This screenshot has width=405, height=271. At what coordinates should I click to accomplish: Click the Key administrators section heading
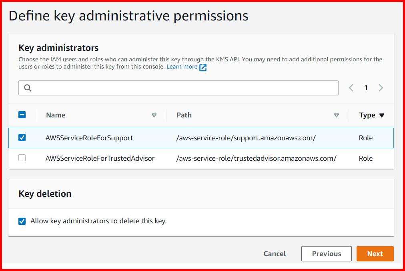(58, 48)
